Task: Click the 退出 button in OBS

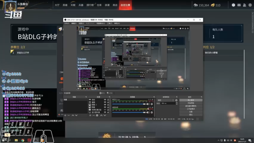Action: pos(191,115)
